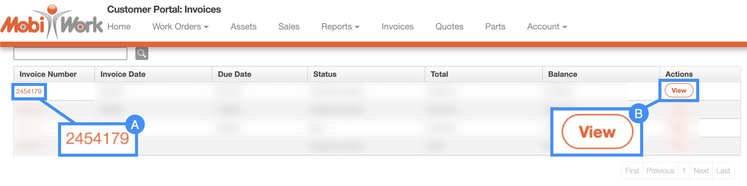Viewport: 747px width, 186px height.
Task: Open the Quotes page
Action: coord(449,26)
